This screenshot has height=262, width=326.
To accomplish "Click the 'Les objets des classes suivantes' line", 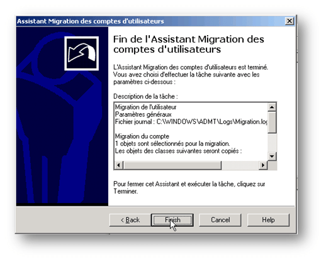I will [x=178, y=151].
